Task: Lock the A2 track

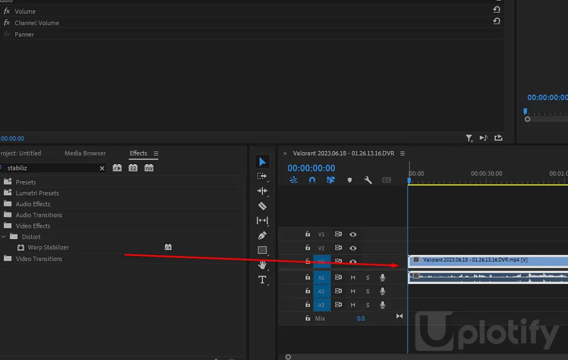Action: tap(307, 291)
